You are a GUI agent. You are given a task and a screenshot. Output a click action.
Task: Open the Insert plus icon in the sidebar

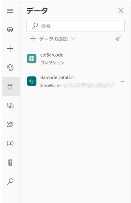pos(10,49)
